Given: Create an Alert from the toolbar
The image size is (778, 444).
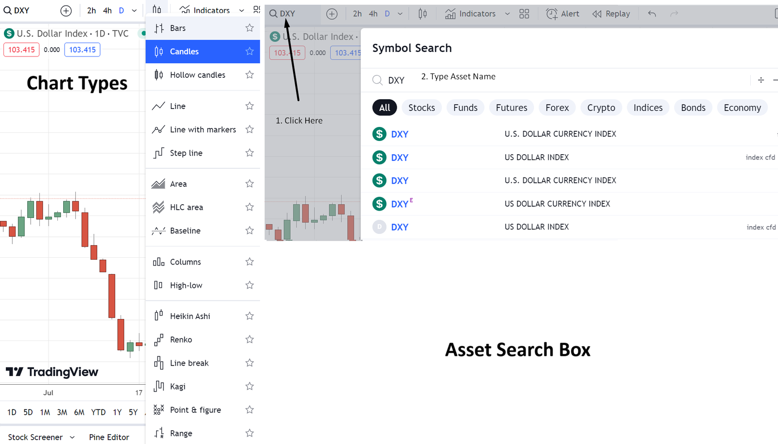Looking at the screenshot, I should 563,14.
